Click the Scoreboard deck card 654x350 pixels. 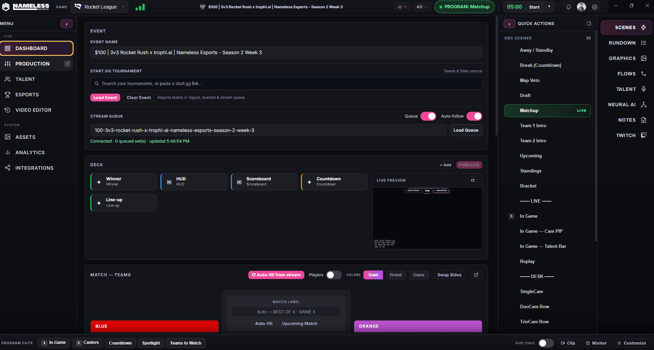coord(264,182)
